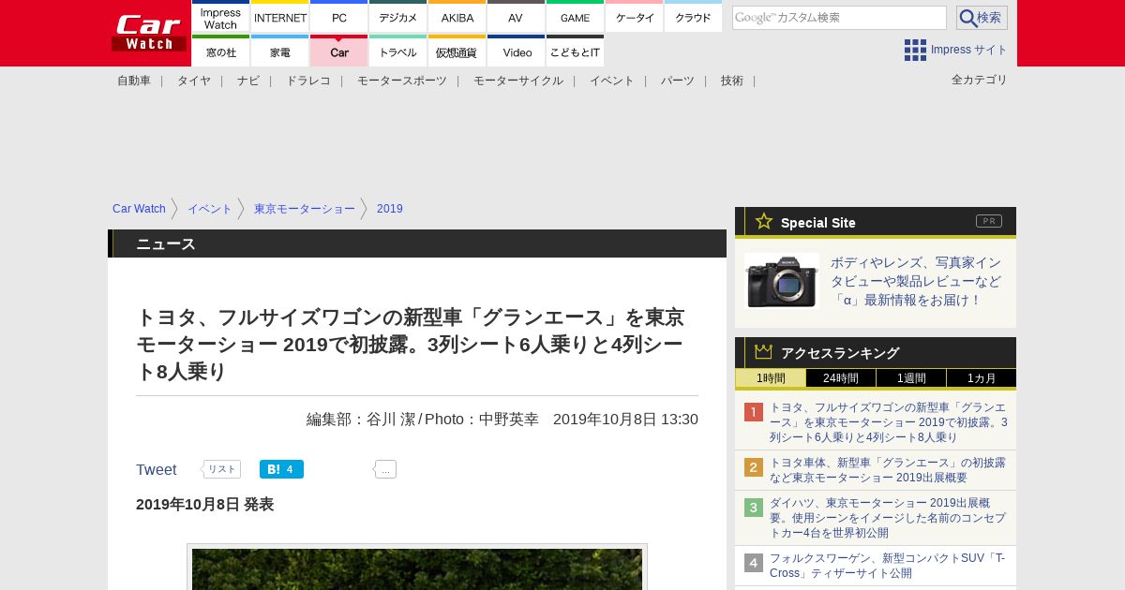Open the ナビ category menu
This screenshot has height=590, width=1125.
248,81
